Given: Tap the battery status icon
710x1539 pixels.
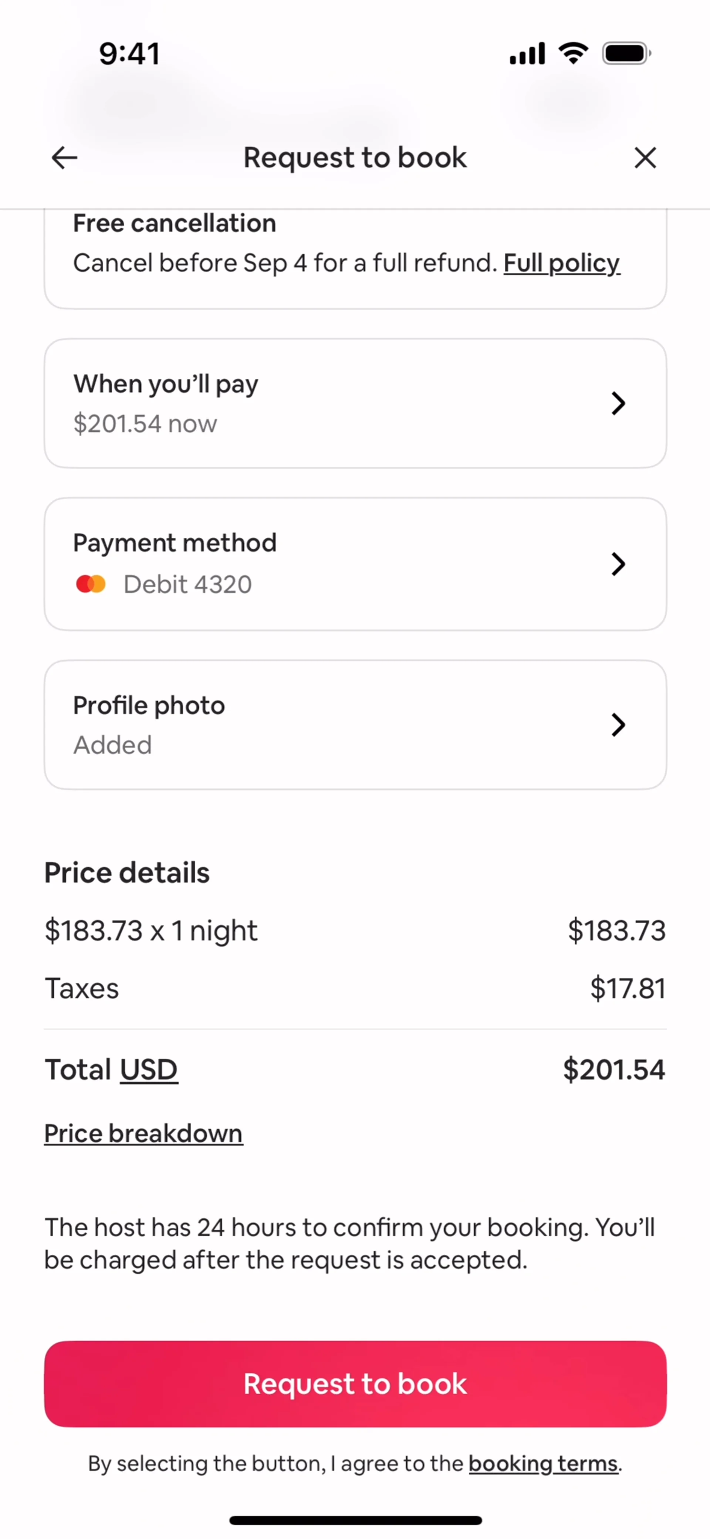Looking at the screenshot, I should [626, 53].
